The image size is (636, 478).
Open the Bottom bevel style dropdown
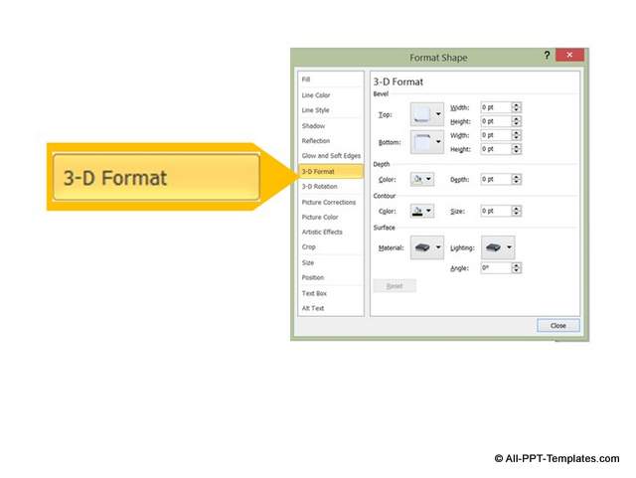click(427, 142)
